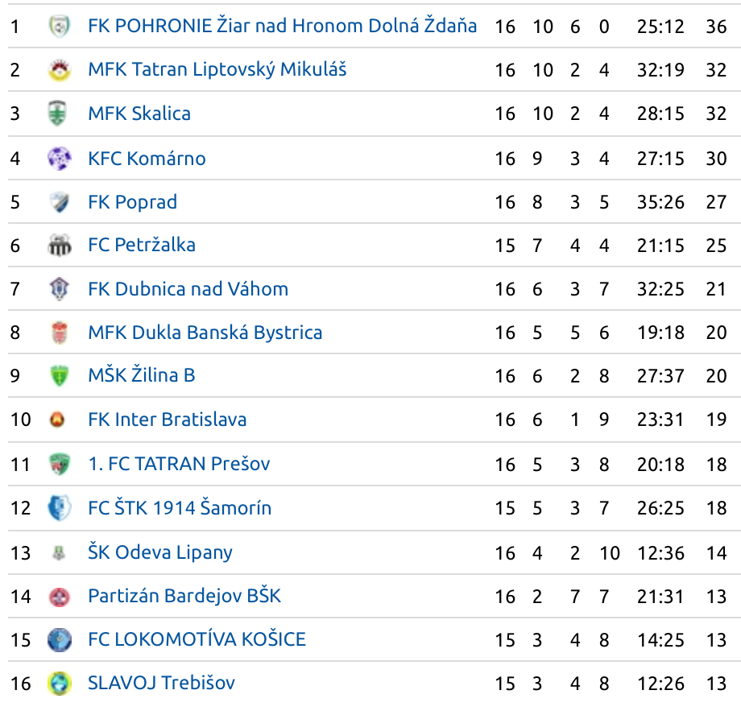Open 1. FC TATRAN Prešov link
The image size is (741, 715).
[x=179, y=464]
